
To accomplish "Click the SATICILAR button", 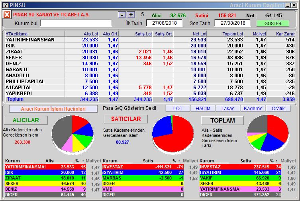I will (x=126, y=119).
